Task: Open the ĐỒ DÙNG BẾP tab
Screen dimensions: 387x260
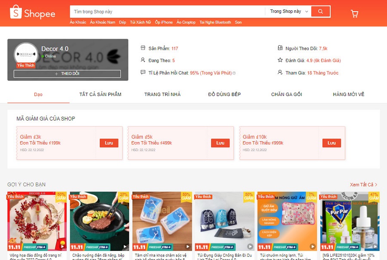Action: 224,94
